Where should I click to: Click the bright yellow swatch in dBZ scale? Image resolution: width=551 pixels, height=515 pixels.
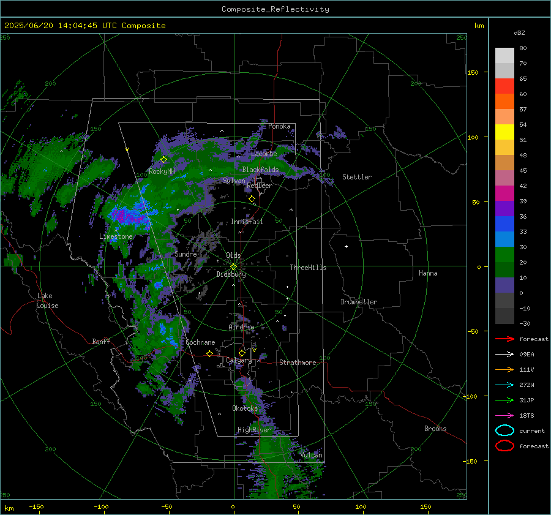pos(504,132)
